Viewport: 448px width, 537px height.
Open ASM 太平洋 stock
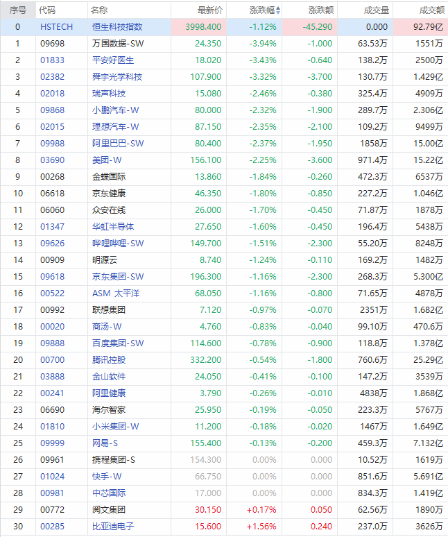[x=116, y=293]
